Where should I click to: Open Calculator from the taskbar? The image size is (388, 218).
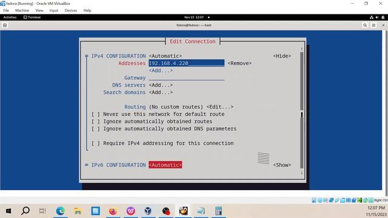pyautogui.click(x=218, y=211)
